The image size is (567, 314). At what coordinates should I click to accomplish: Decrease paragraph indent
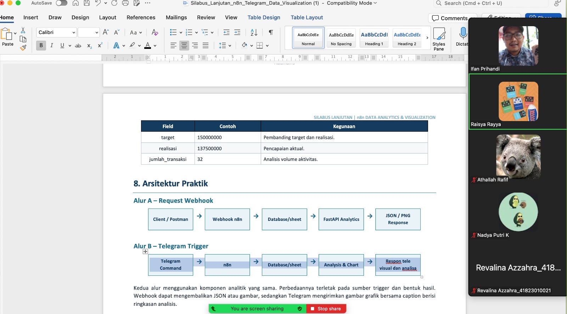(x=226, y=33)
